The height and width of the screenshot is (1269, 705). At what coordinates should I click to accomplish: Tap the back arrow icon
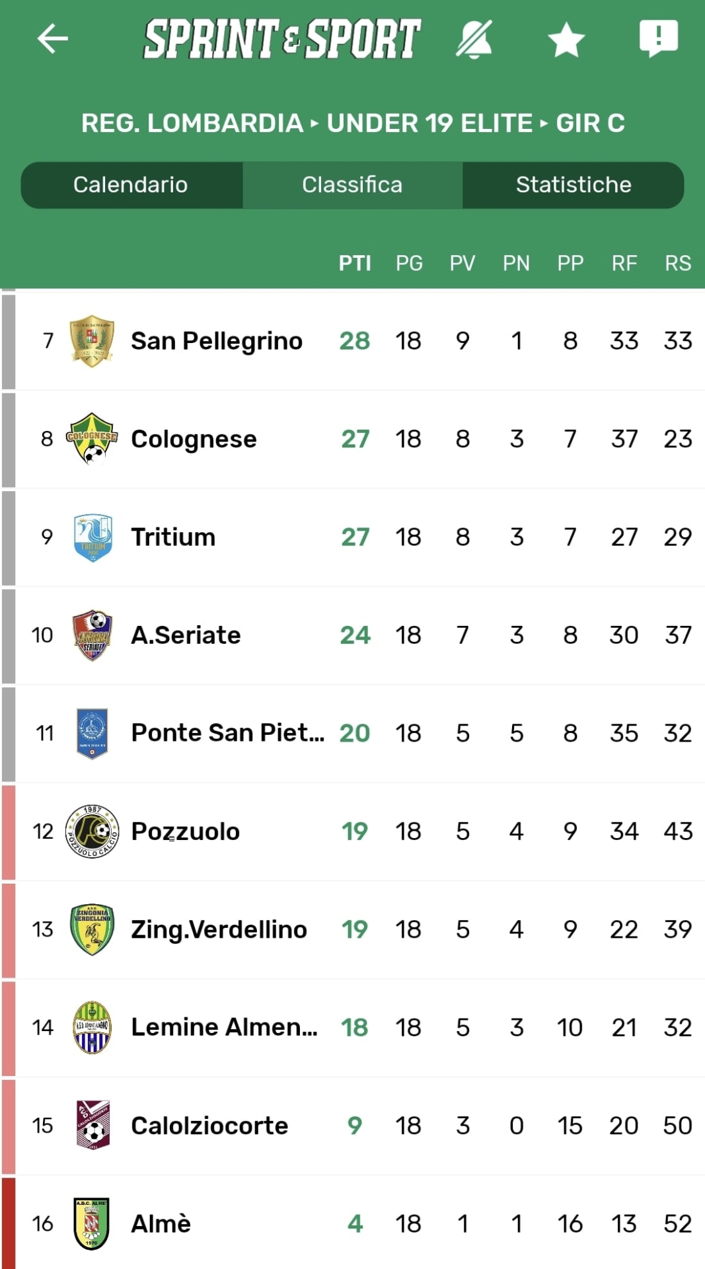[53, 38]
